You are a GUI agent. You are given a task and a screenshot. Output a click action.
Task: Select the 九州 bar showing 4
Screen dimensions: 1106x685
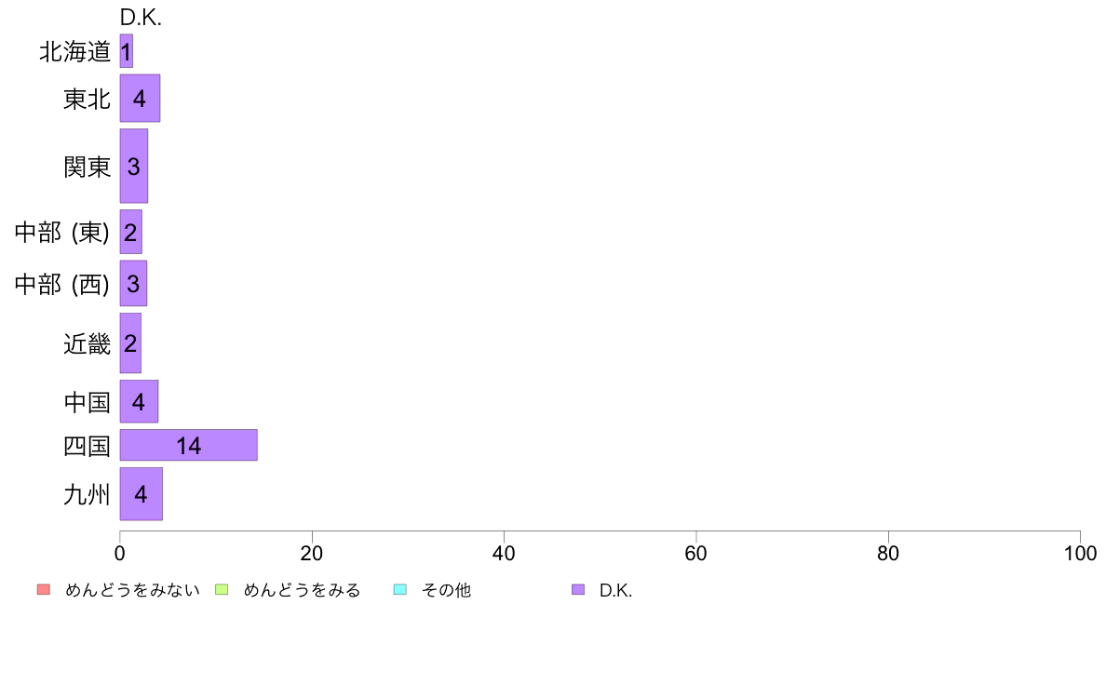point(142,494)
